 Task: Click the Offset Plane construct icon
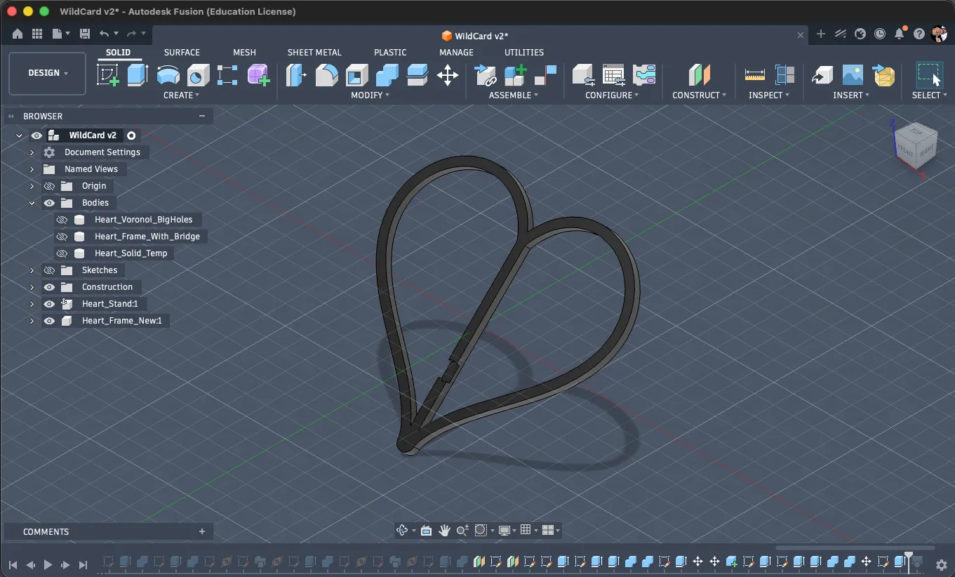[x=699, y=74]
